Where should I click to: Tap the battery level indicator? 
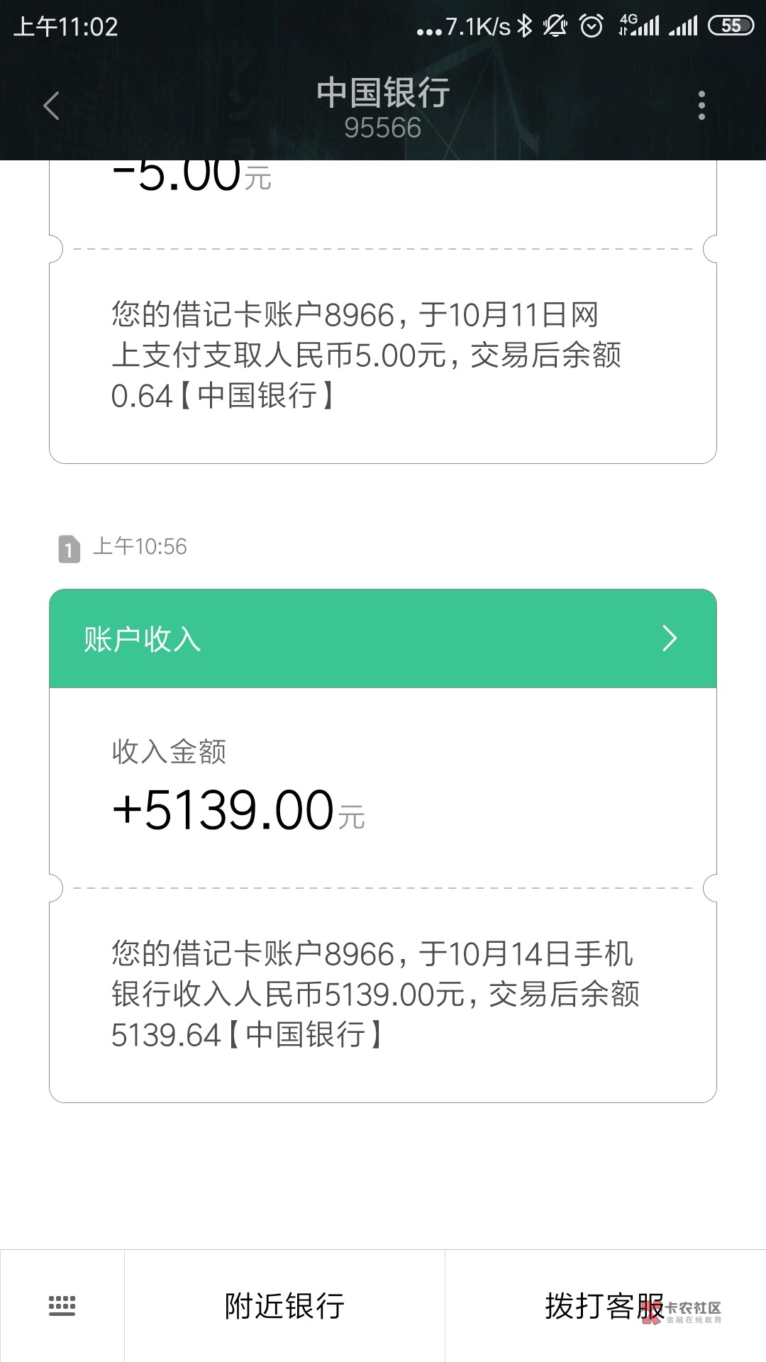coord(731,26)
